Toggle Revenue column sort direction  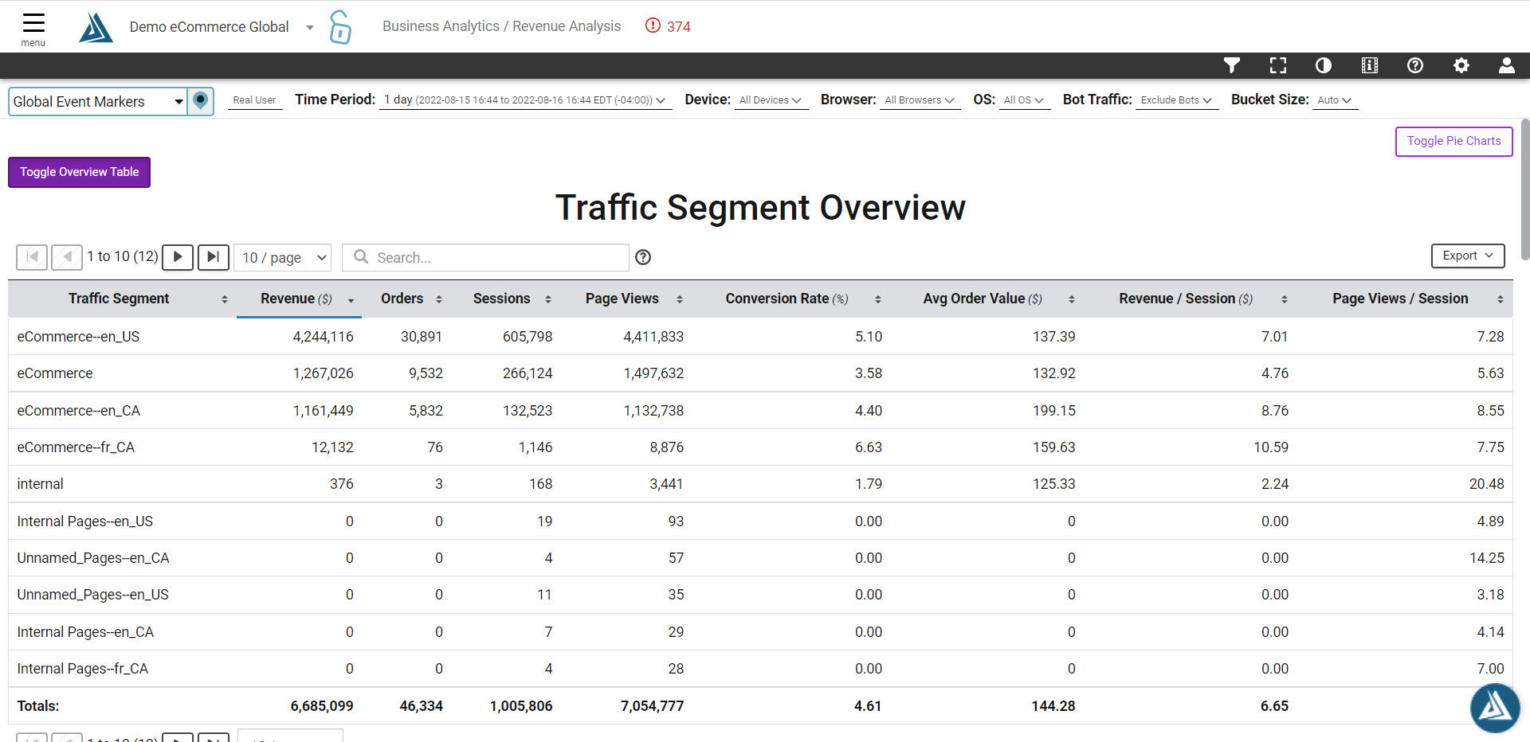tap(351, 300)
